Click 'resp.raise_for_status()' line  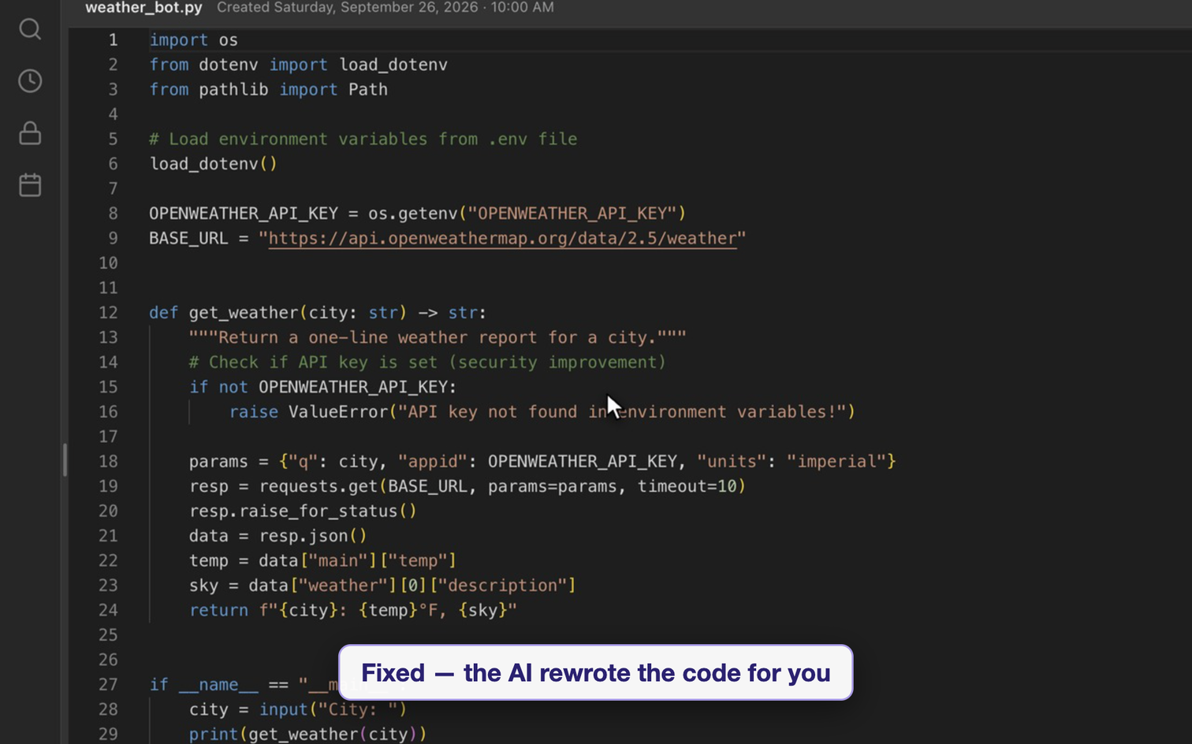click(x=303, y=511)
